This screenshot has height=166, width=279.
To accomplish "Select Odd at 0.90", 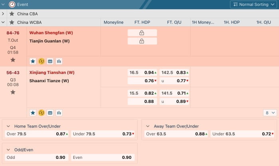I will coord(37,158).
